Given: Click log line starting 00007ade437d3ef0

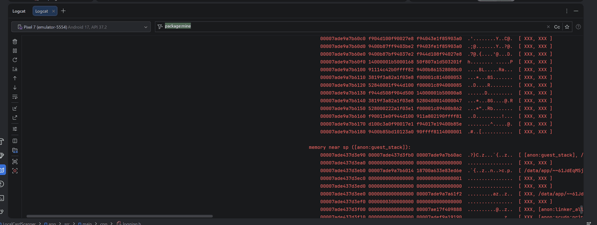Looking at the screenshot, I should point(436,202).
